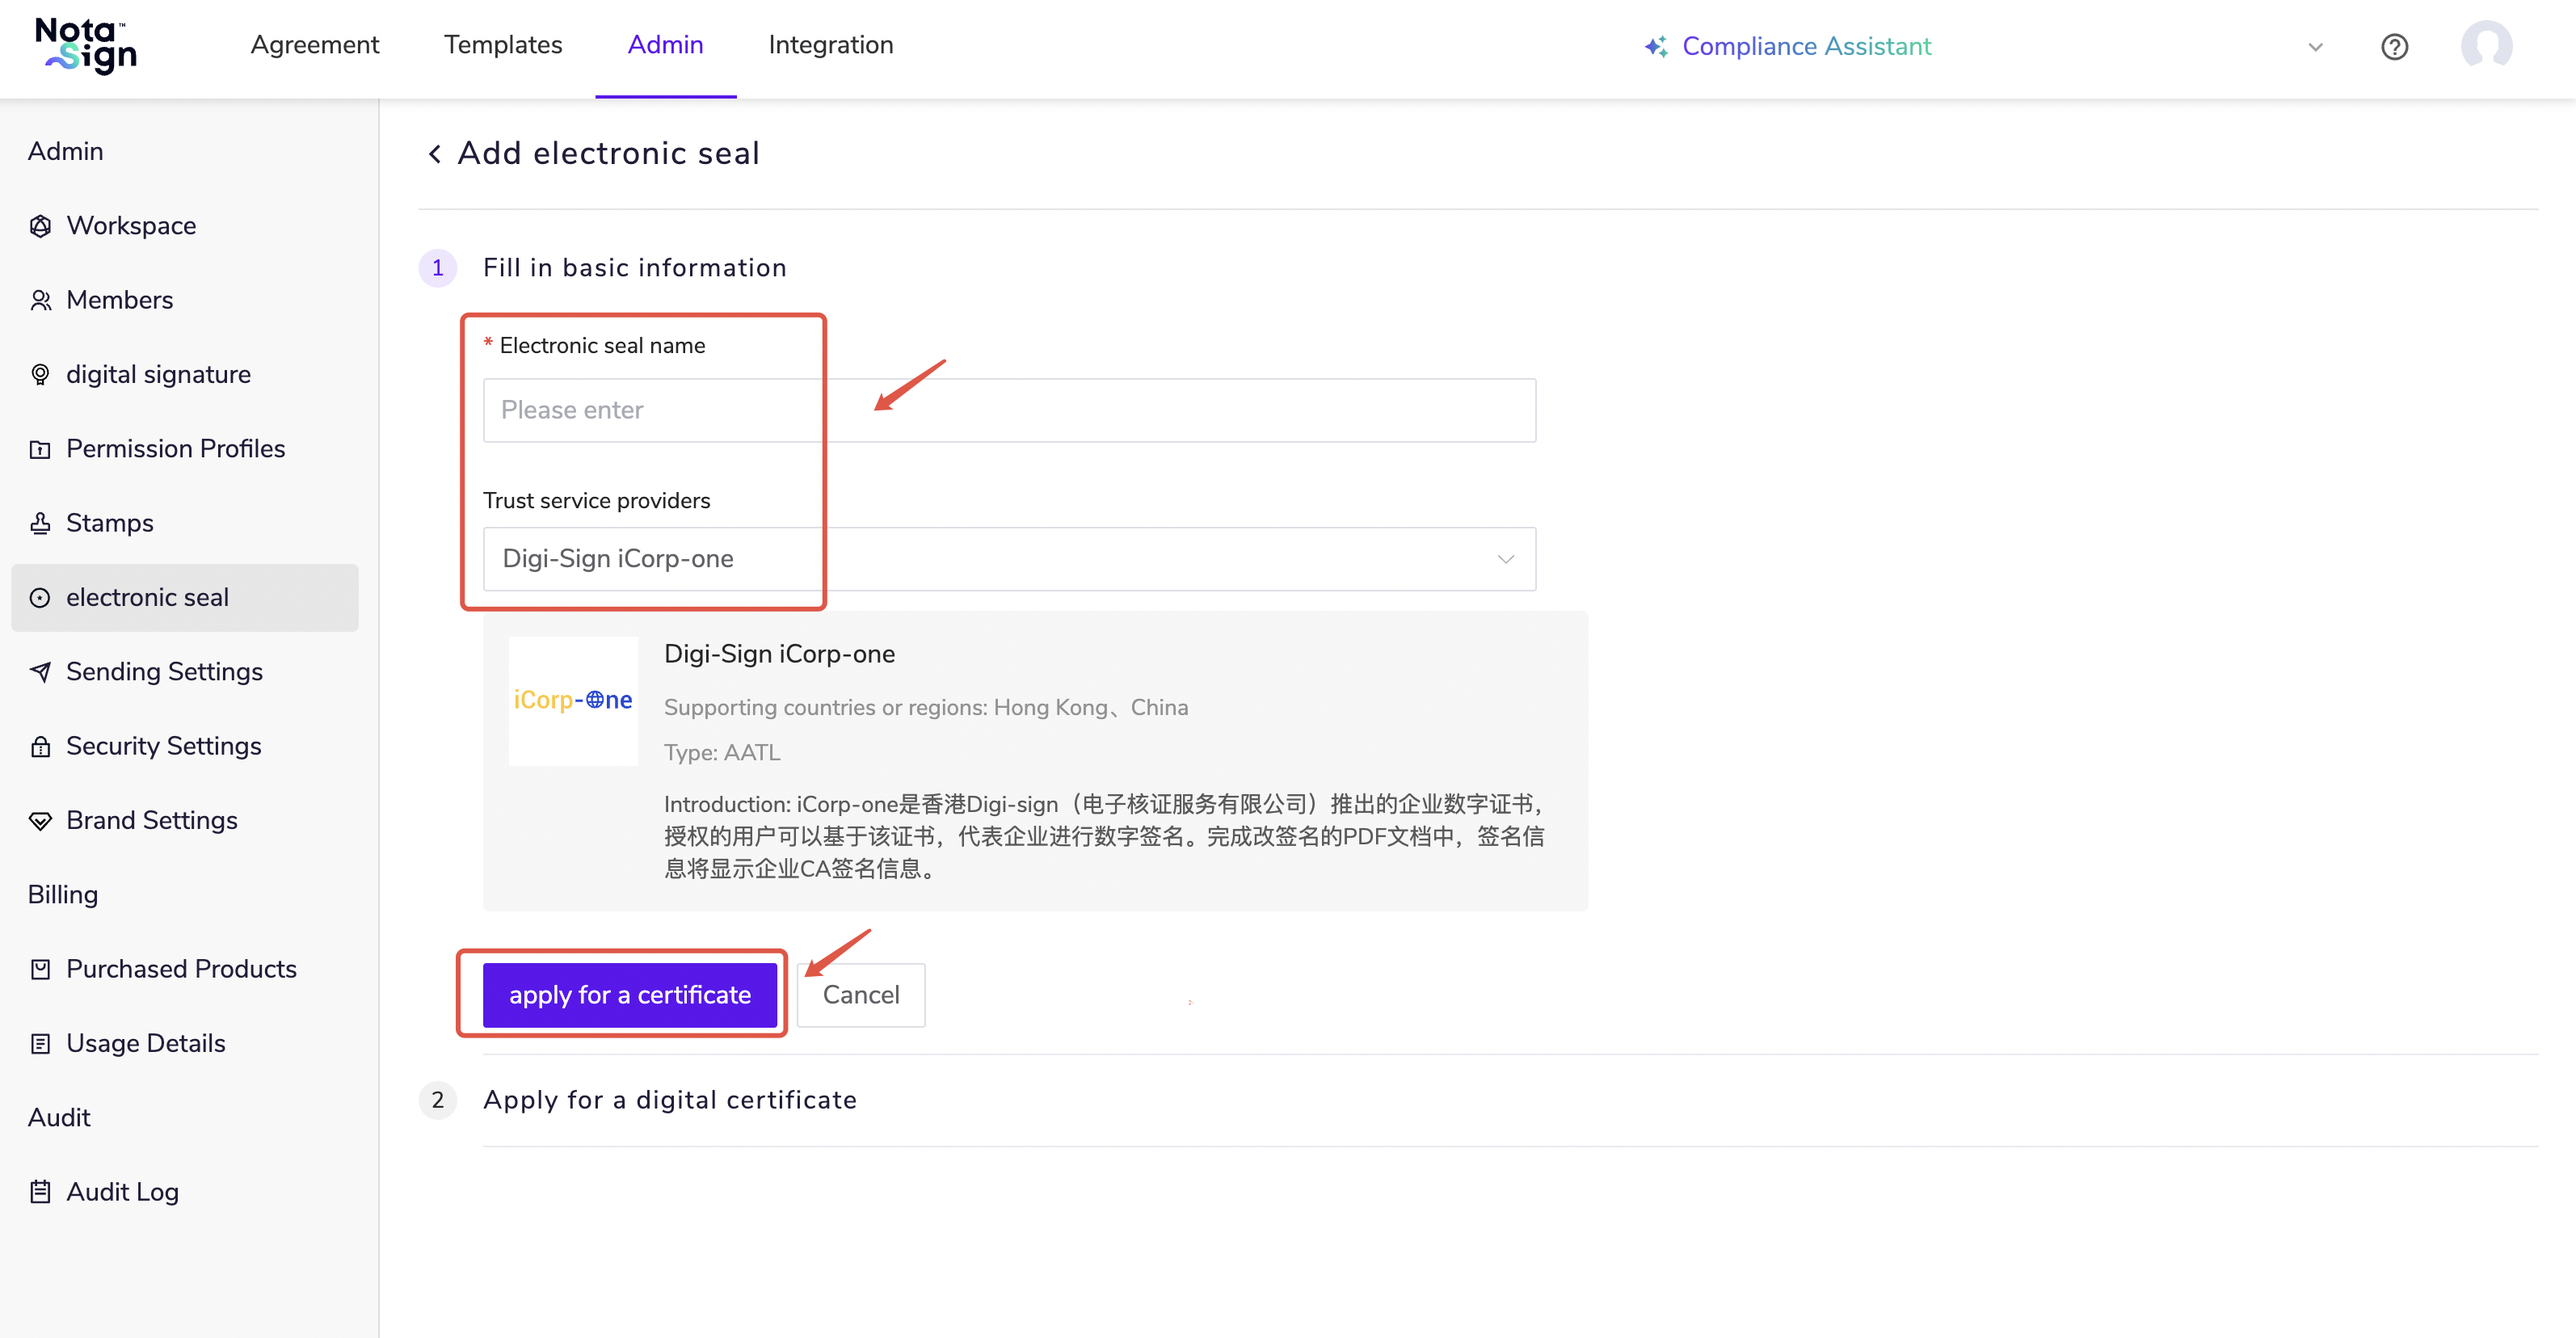Click the Workspace sidebar icon
The image size is (2576, 1338).
tap(40, 226)
